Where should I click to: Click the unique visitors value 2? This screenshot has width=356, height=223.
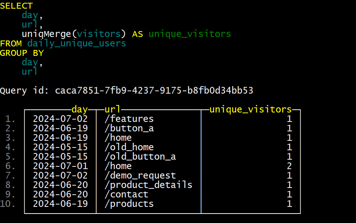289,166
